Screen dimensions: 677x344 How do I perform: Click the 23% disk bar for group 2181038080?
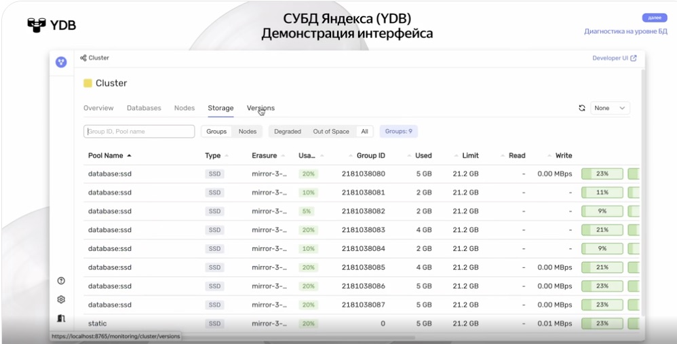pyautogui.click(x=602, y=174)
